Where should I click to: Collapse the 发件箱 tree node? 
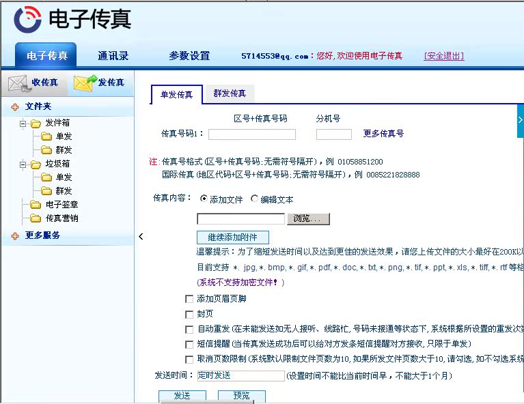tap(23, 124)
